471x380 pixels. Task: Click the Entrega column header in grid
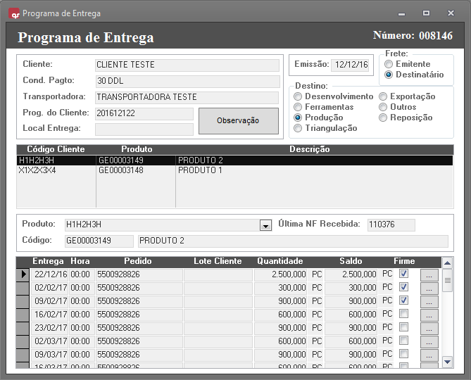(48, 261)
